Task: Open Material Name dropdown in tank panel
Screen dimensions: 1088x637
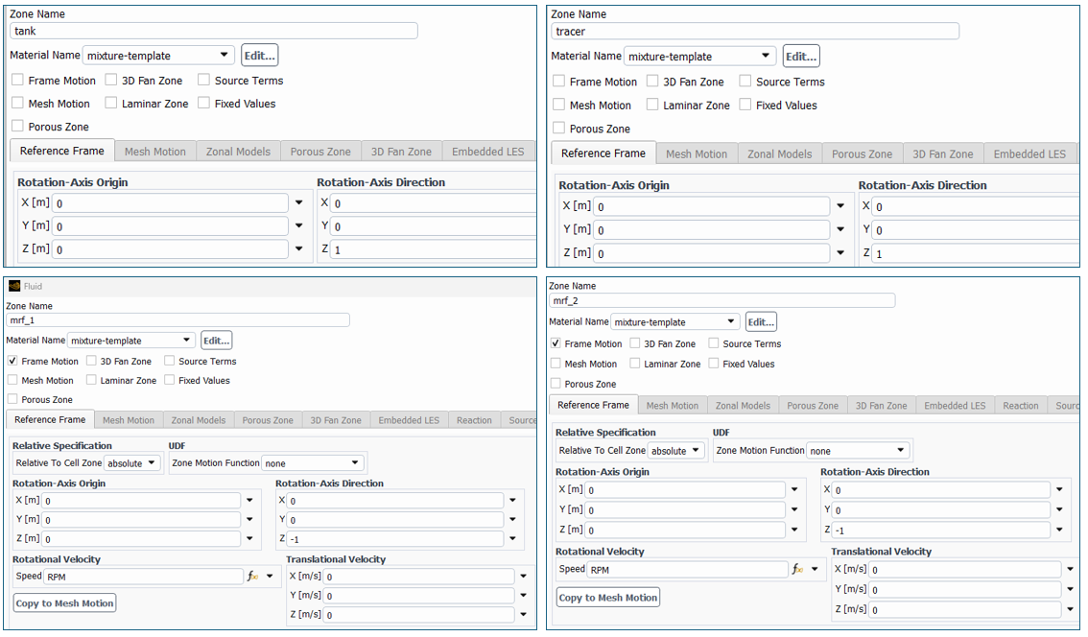Action: click(159, 56)
